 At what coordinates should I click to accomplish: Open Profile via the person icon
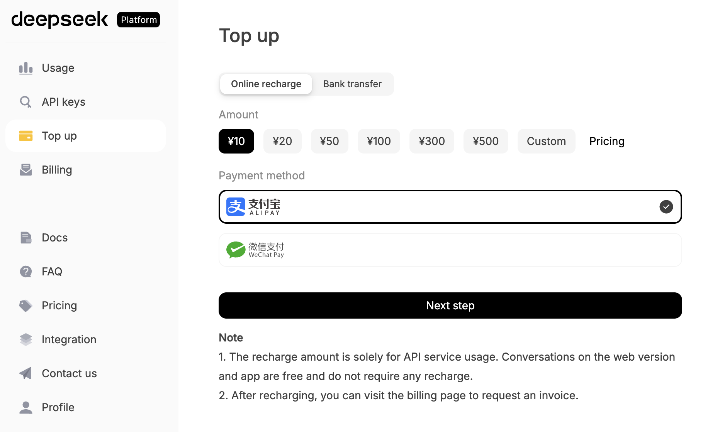point(26,407)
